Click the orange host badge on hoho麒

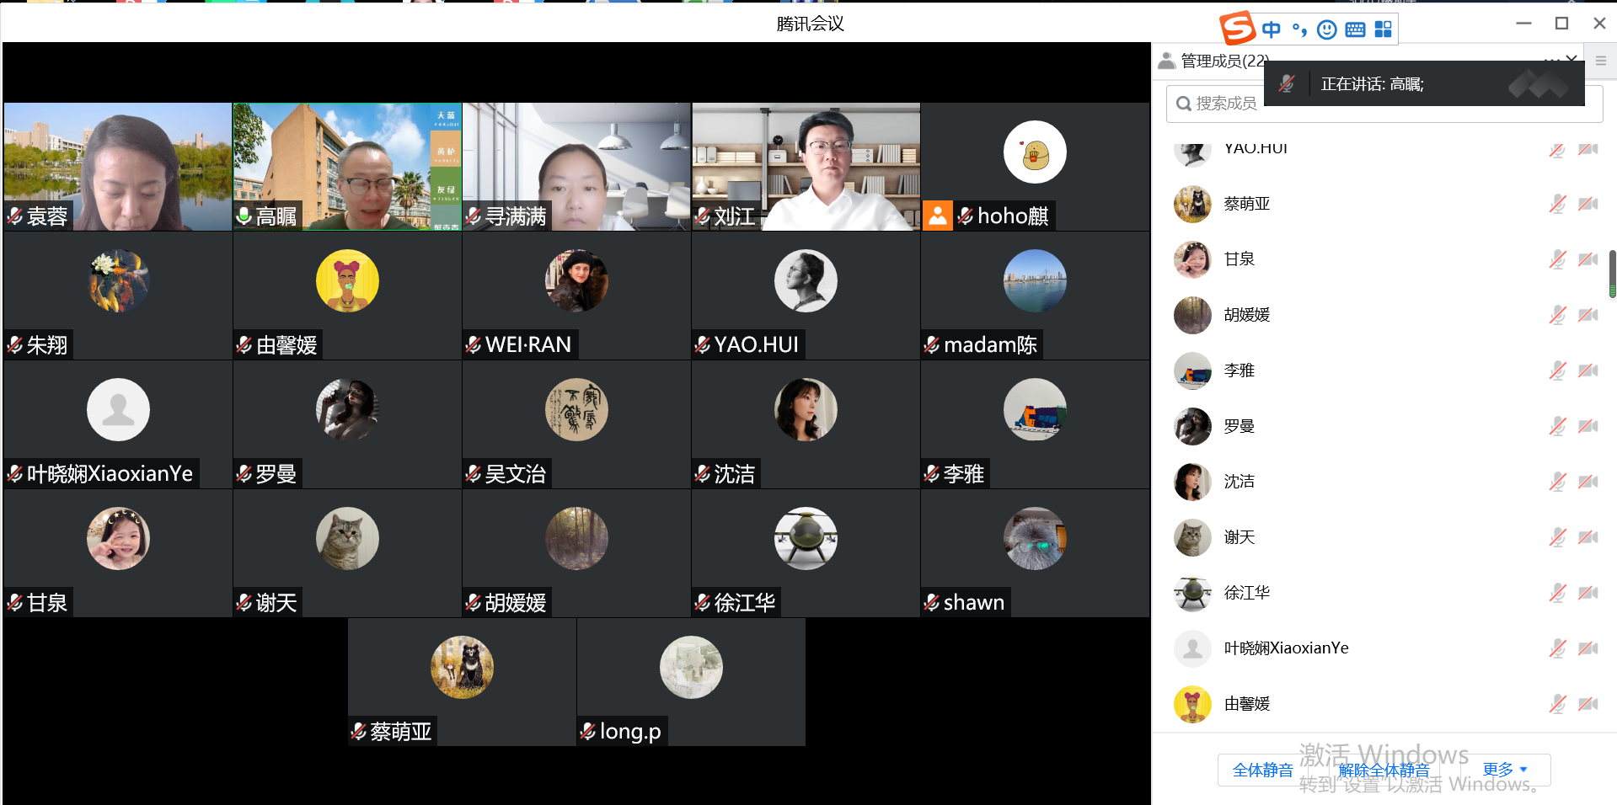tap(937, 216)
